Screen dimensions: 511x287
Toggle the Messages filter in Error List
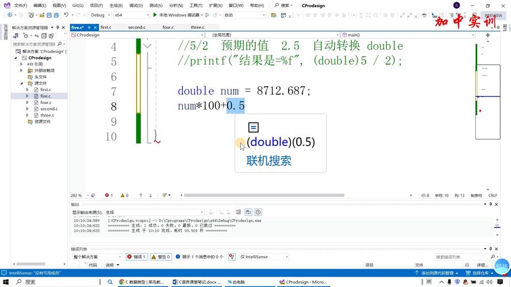pyautogui.click(x=199, y=257)
